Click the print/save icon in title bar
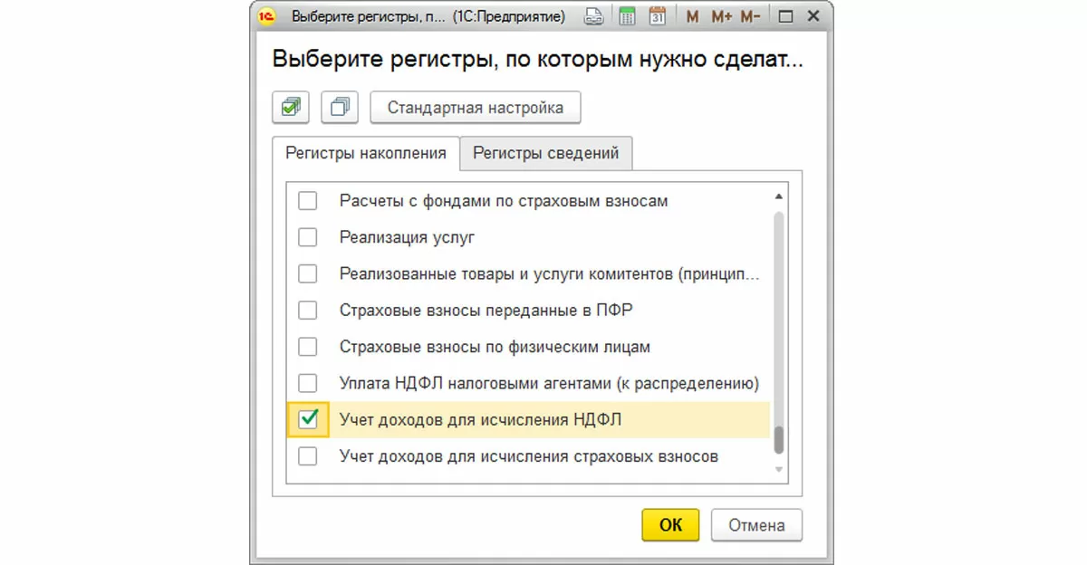 coord(594,16)
